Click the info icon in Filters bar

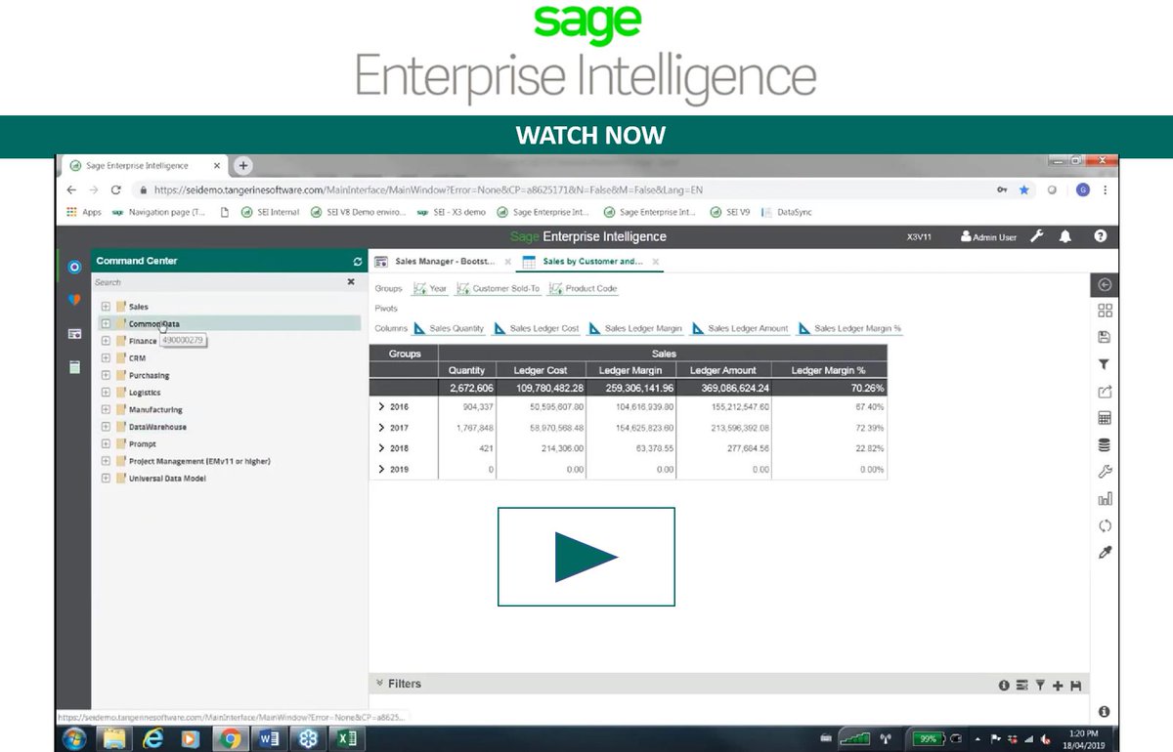1004,686
